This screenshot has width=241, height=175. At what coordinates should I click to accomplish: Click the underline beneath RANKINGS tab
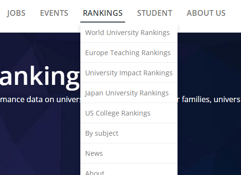[x=102, y=22]
